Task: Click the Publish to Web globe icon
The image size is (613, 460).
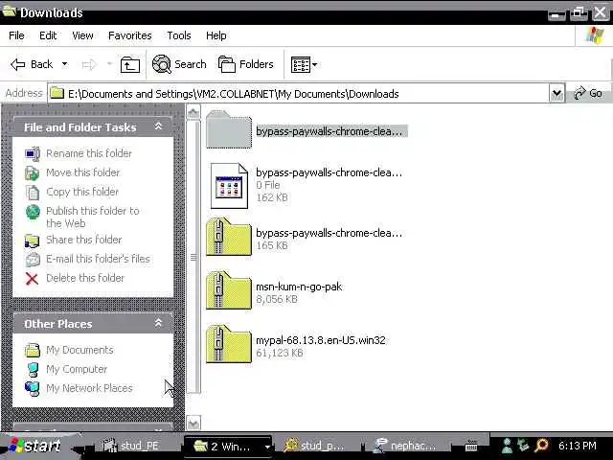Action: [x=33, y=212]
